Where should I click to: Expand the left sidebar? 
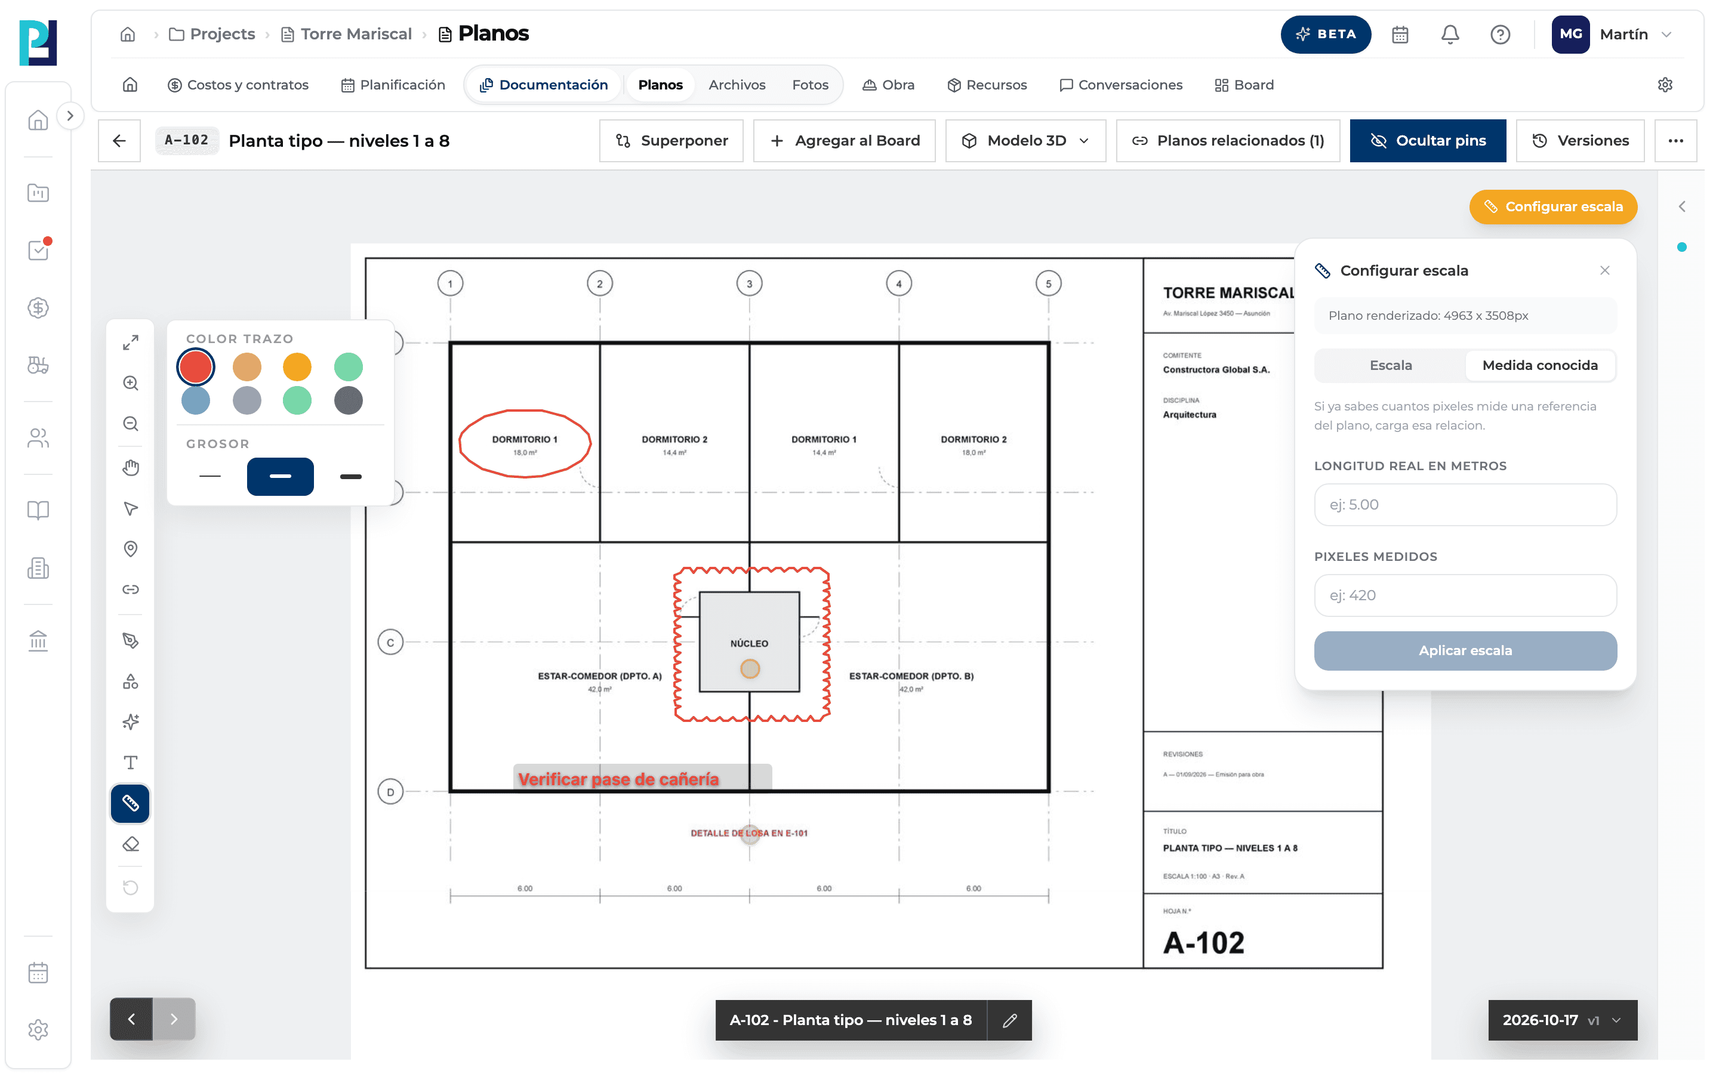[70, 116]
